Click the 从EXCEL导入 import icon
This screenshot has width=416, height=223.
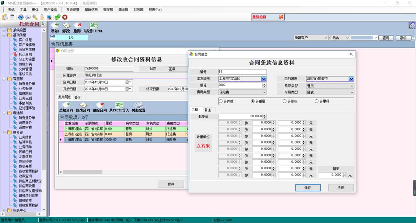[119, 106]
